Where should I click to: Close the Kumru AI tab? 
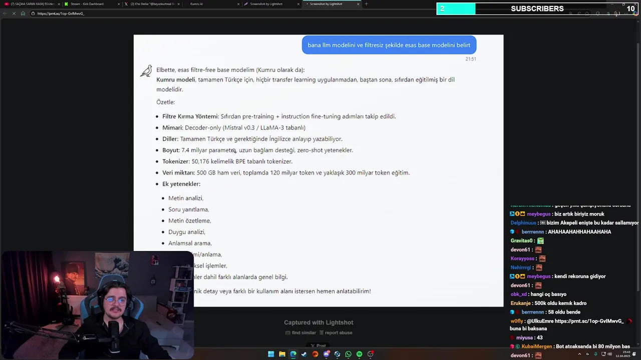[x=238, y=4]
